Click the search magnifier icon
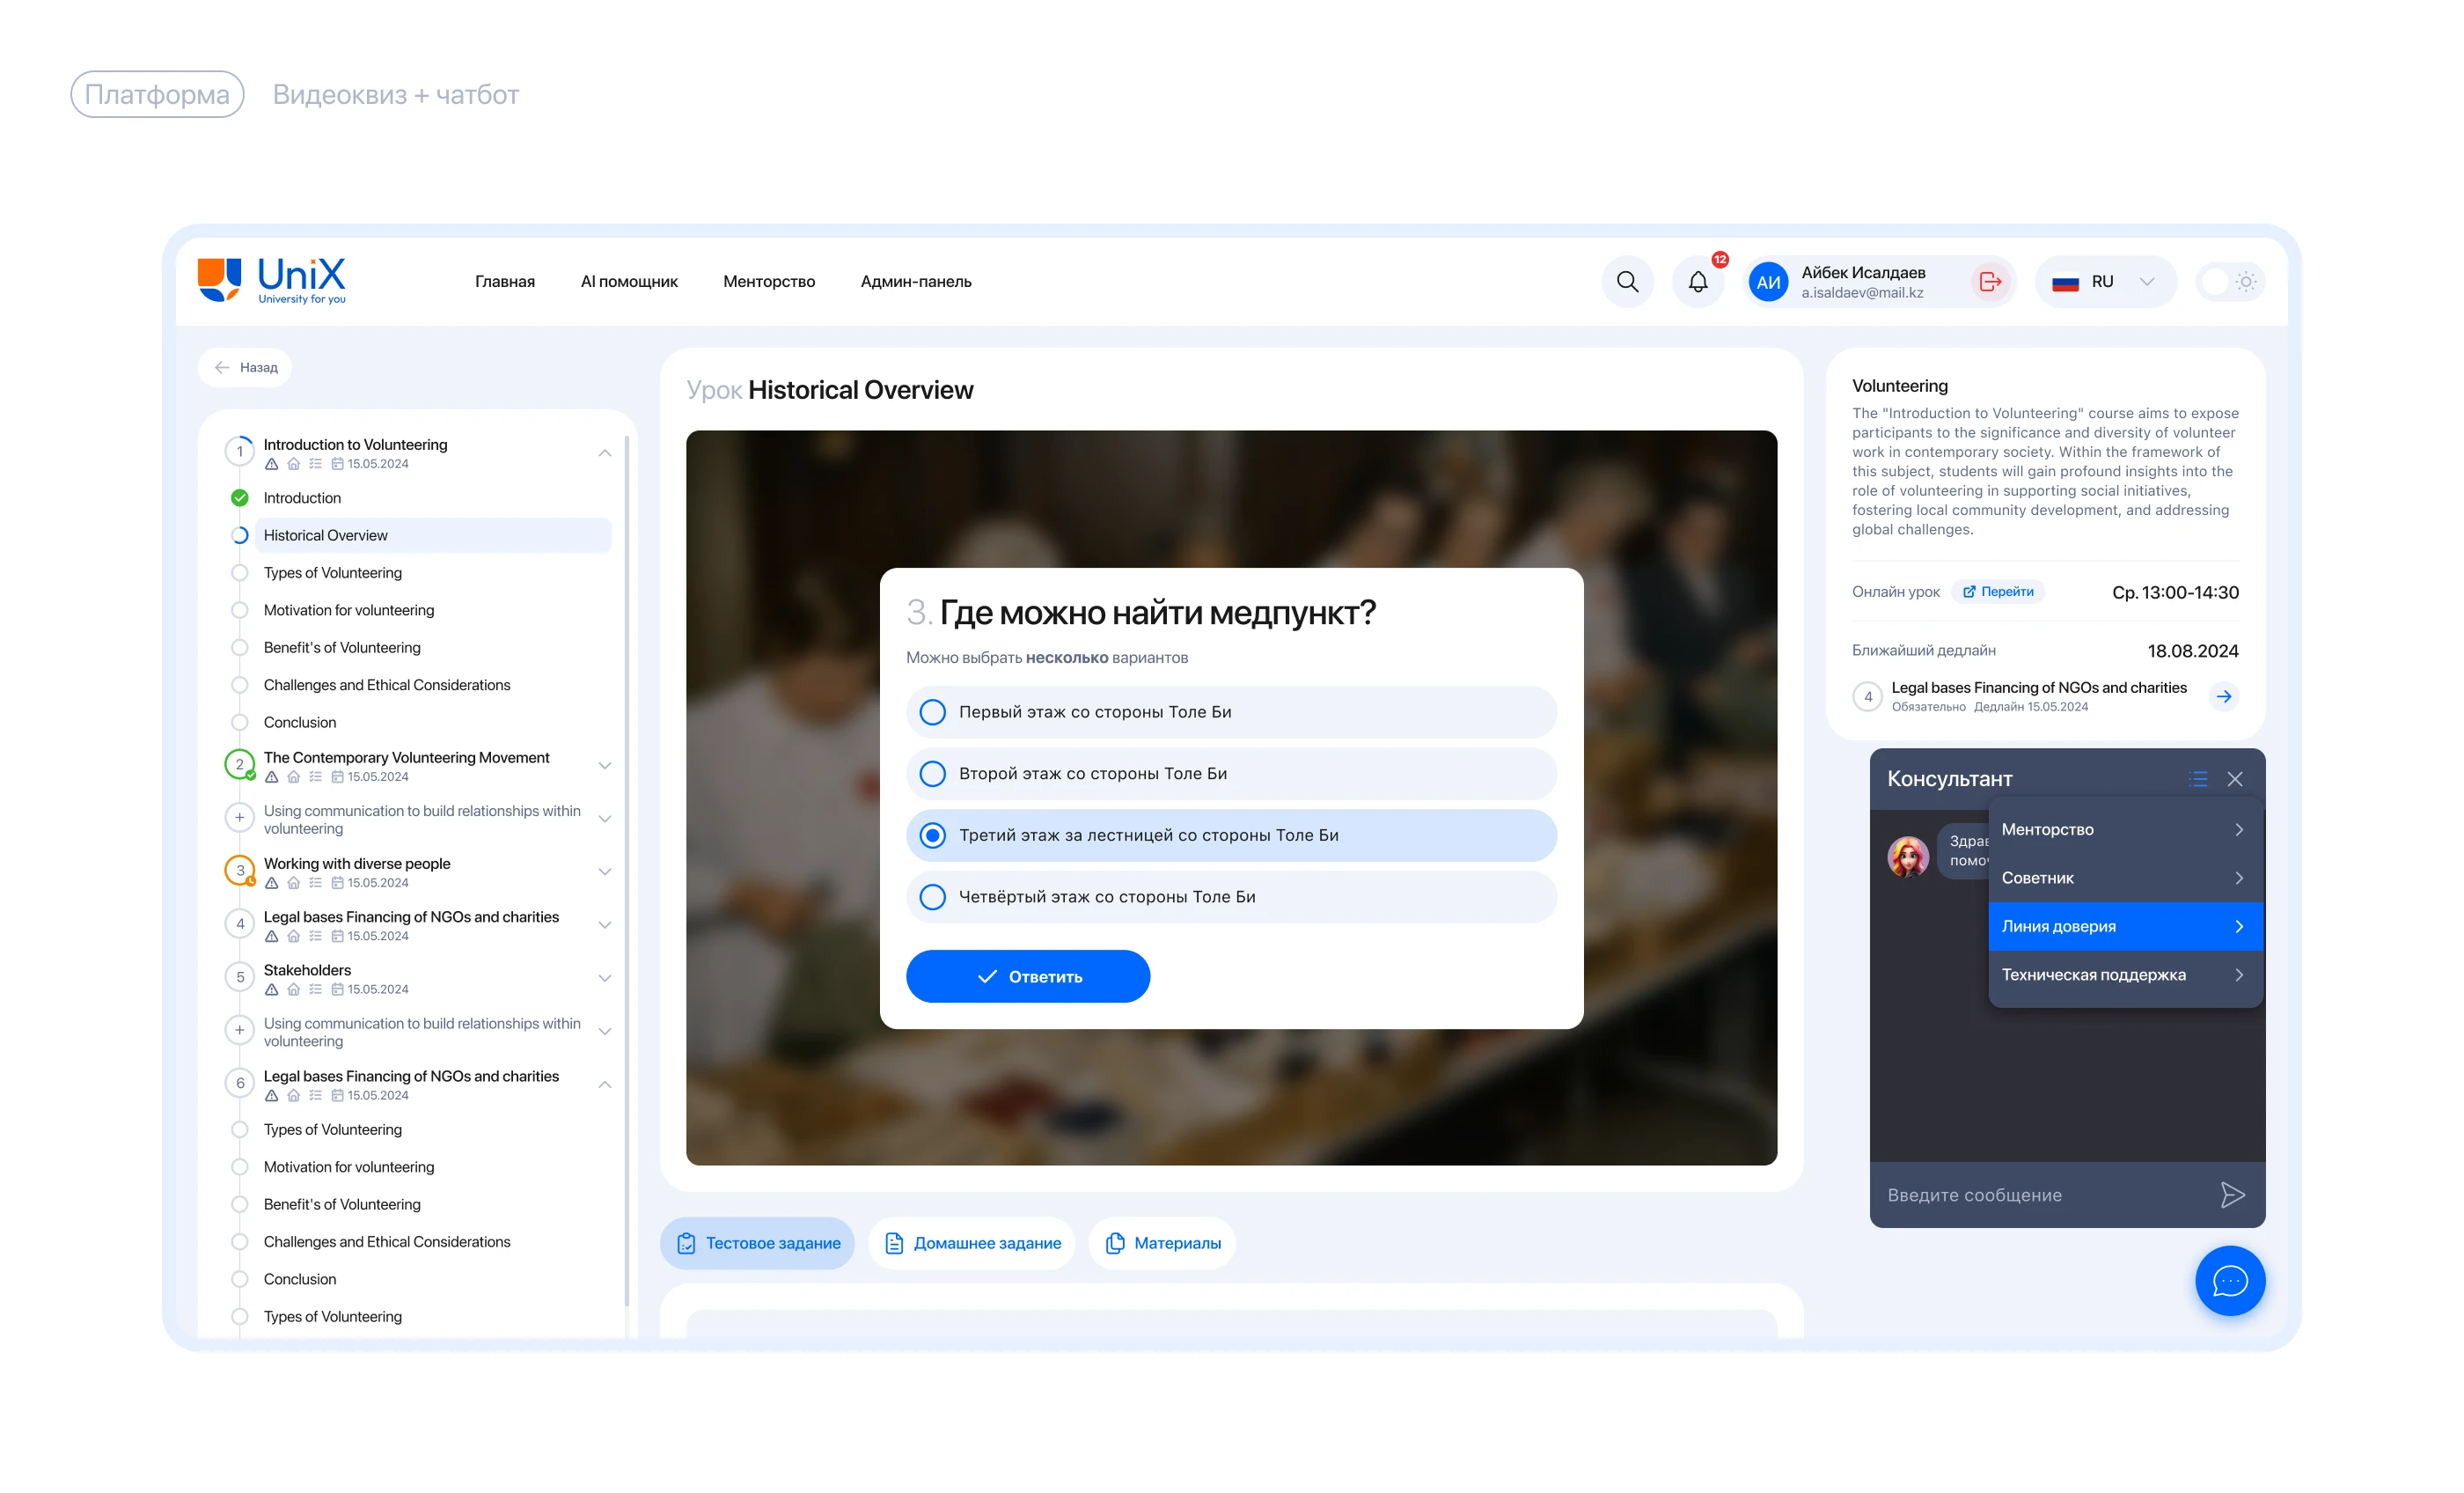 [1627, 281]
